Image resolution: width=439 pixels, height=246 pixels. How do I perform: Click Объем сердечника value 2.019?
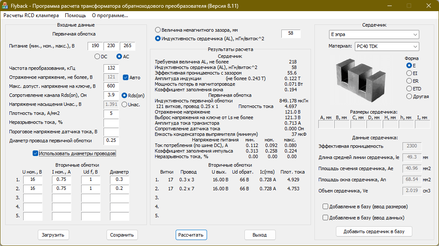[412, 191]
